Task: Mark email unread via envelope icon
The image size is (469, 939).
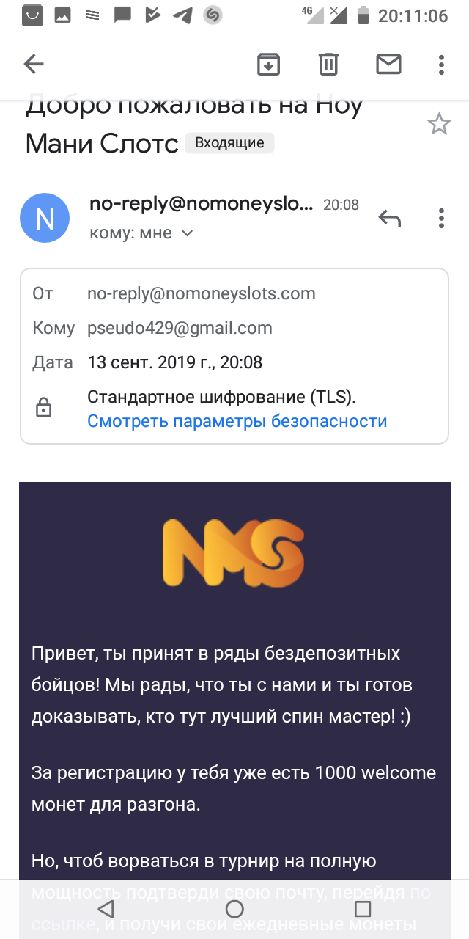Action: [x=388, y=65]
